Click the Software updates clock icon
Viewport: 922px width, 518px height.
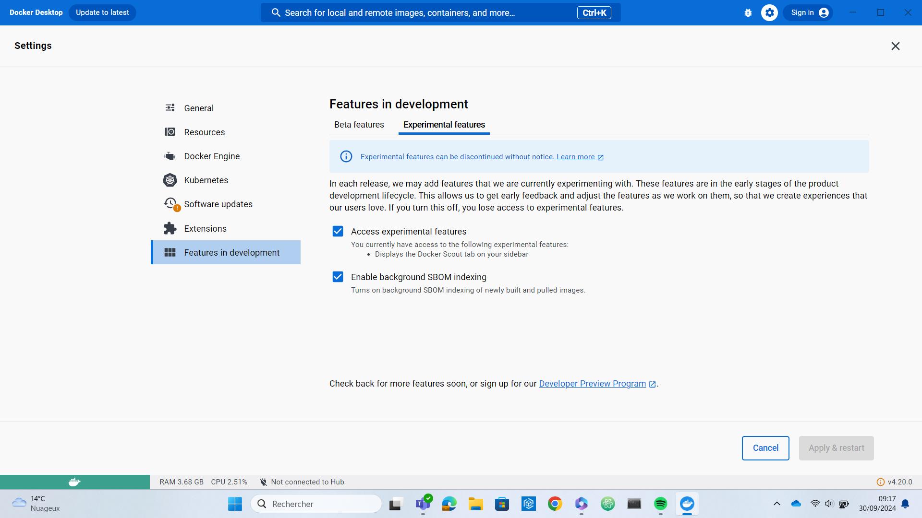click(x=171, y=204)
